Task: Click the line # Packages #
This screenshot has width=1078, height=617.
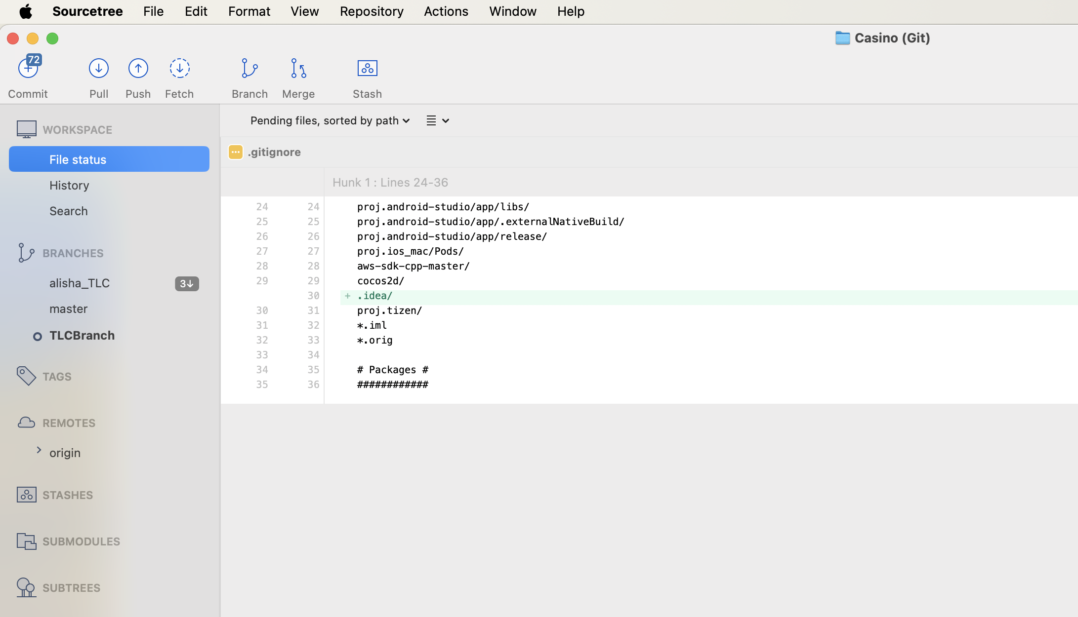Action: [x=393, y=369]
